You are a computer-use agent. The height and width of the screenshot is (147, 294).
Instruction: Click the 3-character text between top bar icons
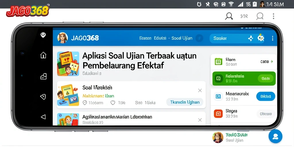(x=244, y=16)
